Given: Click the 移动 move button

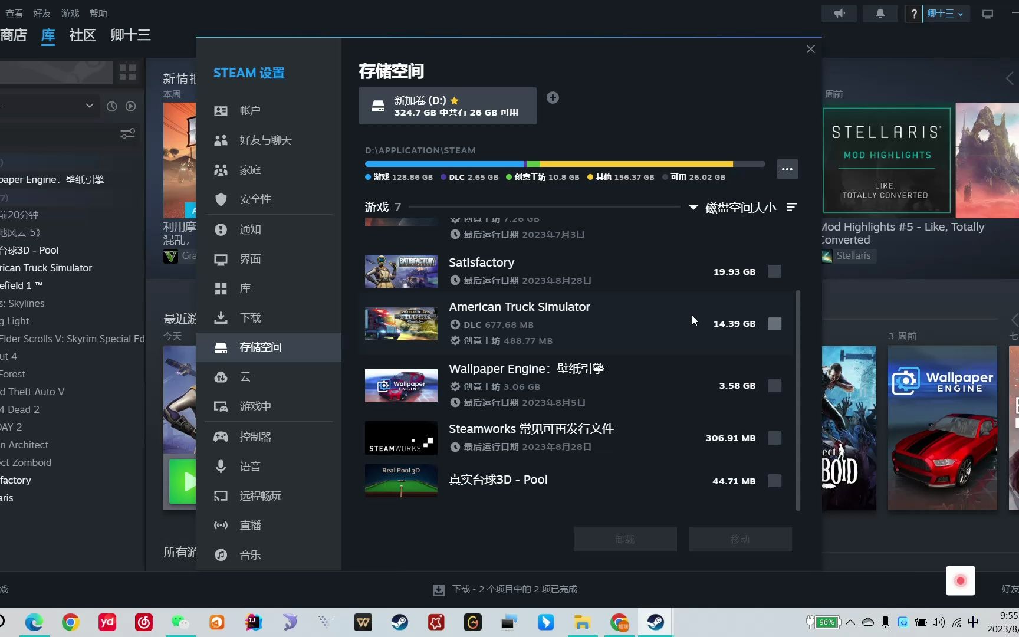Looking at the screenshot, I should tap(740, 539).
